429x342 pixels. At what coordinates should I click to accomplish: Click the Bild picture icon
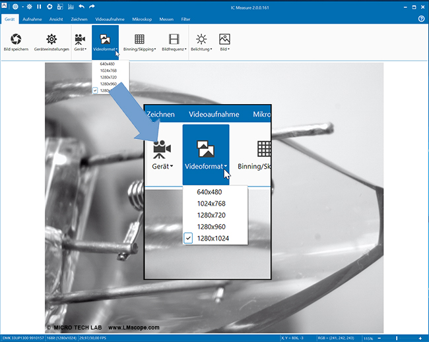(224, 39)
